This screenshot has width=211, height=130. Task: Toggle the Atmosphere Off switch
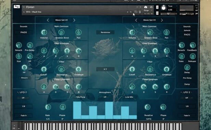point(105,97)
